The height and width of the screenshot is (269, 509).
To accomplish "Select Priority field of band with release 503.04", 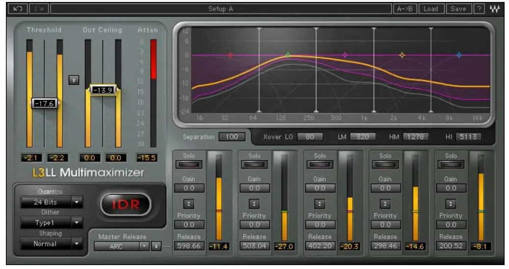I will click(255, 224).
